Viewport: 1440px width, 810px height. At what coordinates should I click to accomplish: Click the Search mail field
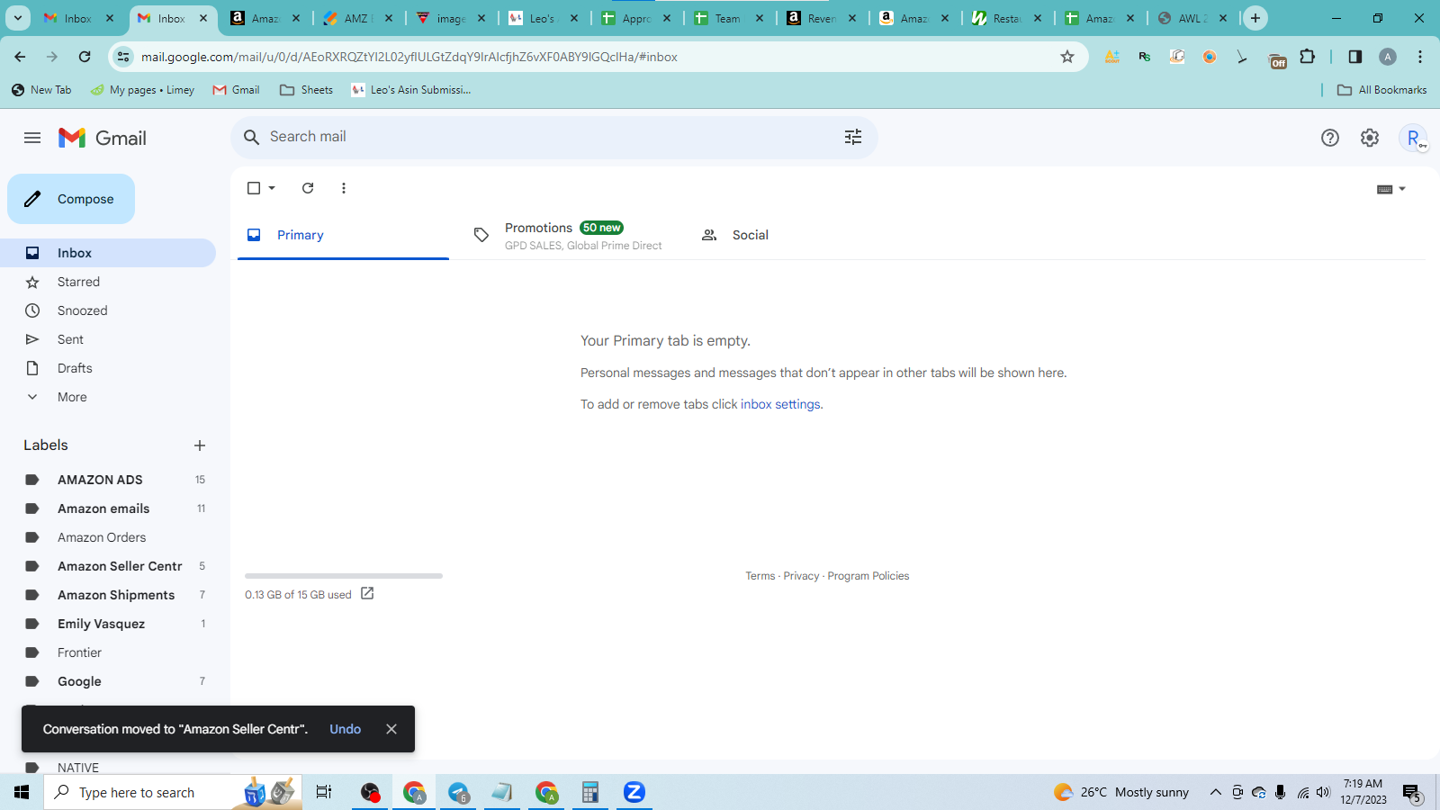(553, 137)
